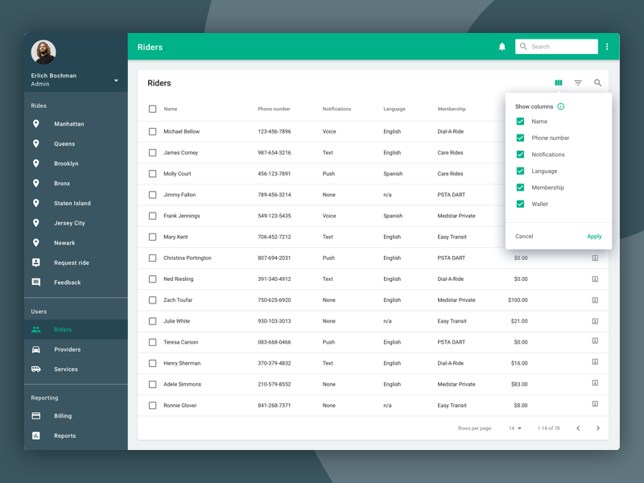Open the filter icon on the Riders table
This screenshot has height=483, width=644.
click(578, 82)
